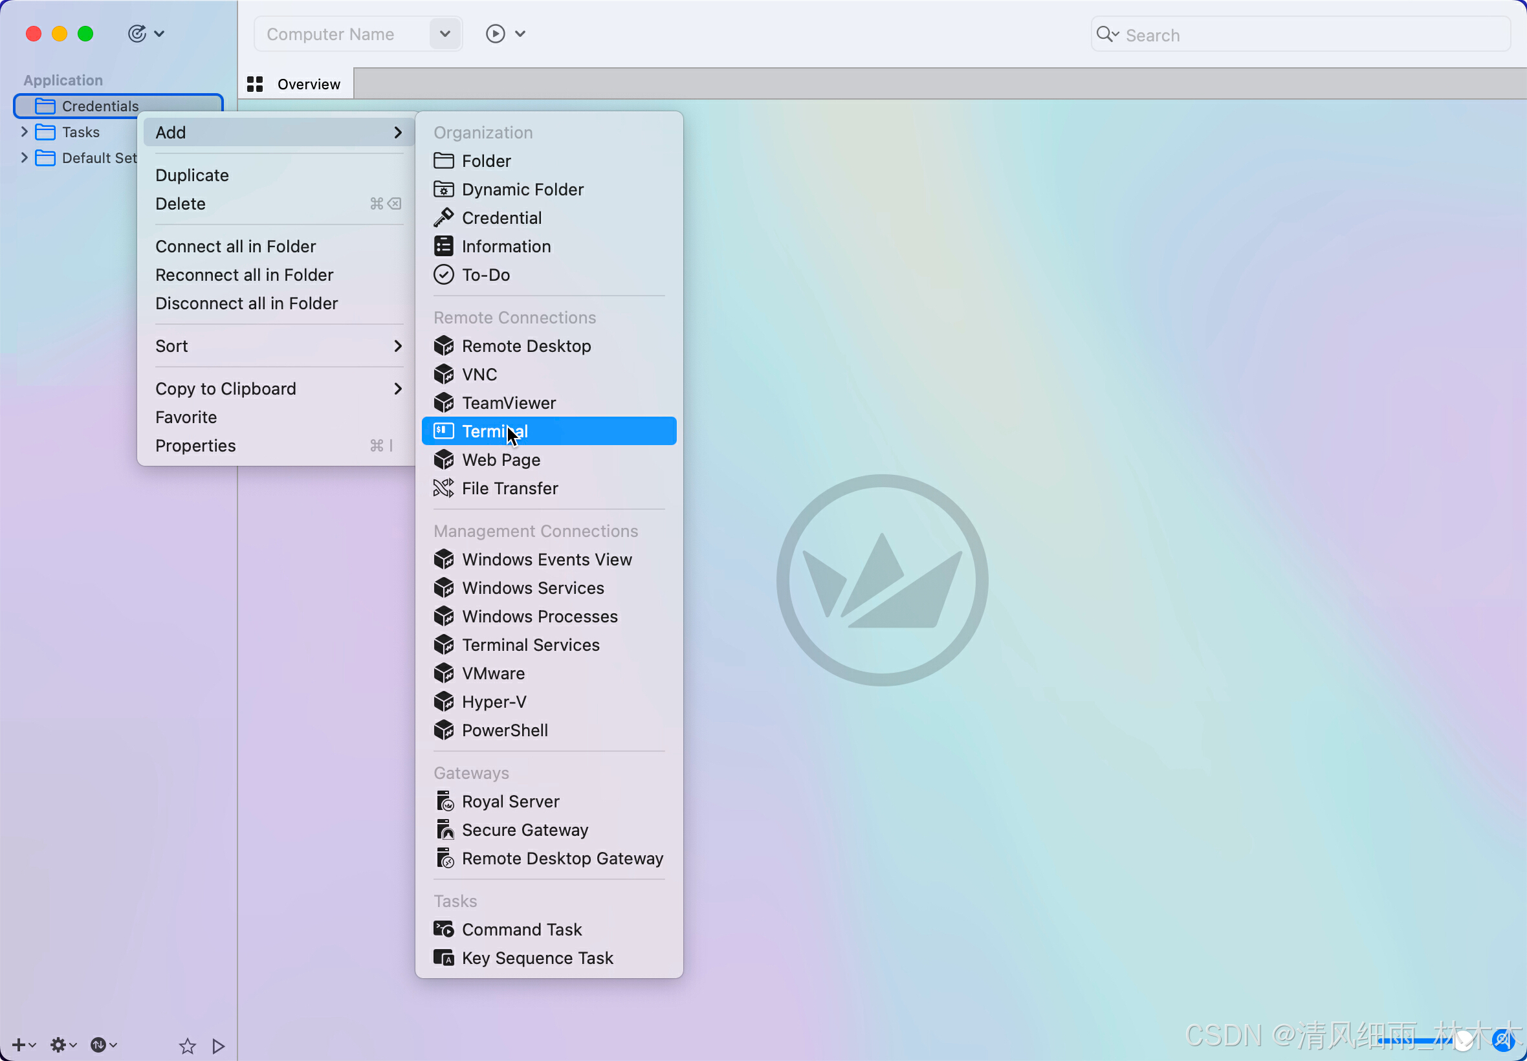Mark folder as Favorite
Viewport: 1527px width, 1061px height.
click(x=278, y=417)
